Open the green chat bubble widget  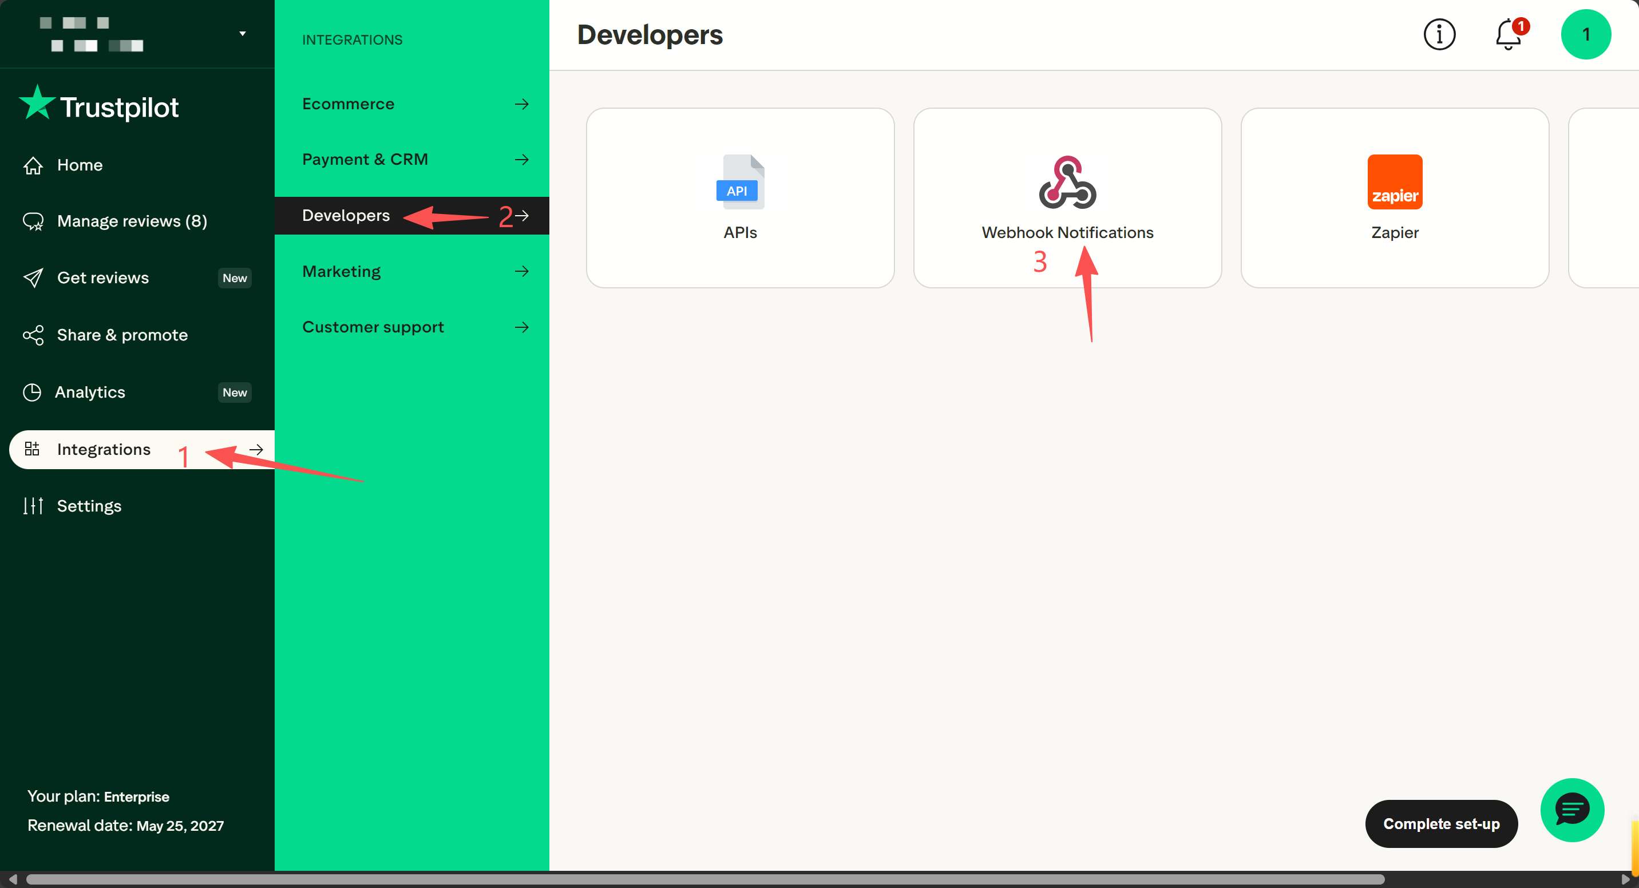[x=1572, y=810]
